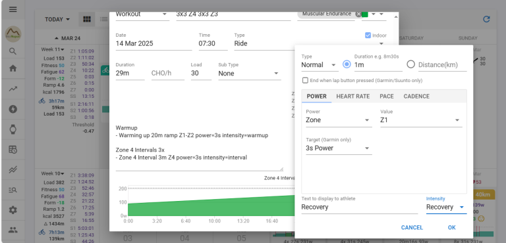506x243 pixels.
Task: Open the activity list search icon
Action: 13,190
